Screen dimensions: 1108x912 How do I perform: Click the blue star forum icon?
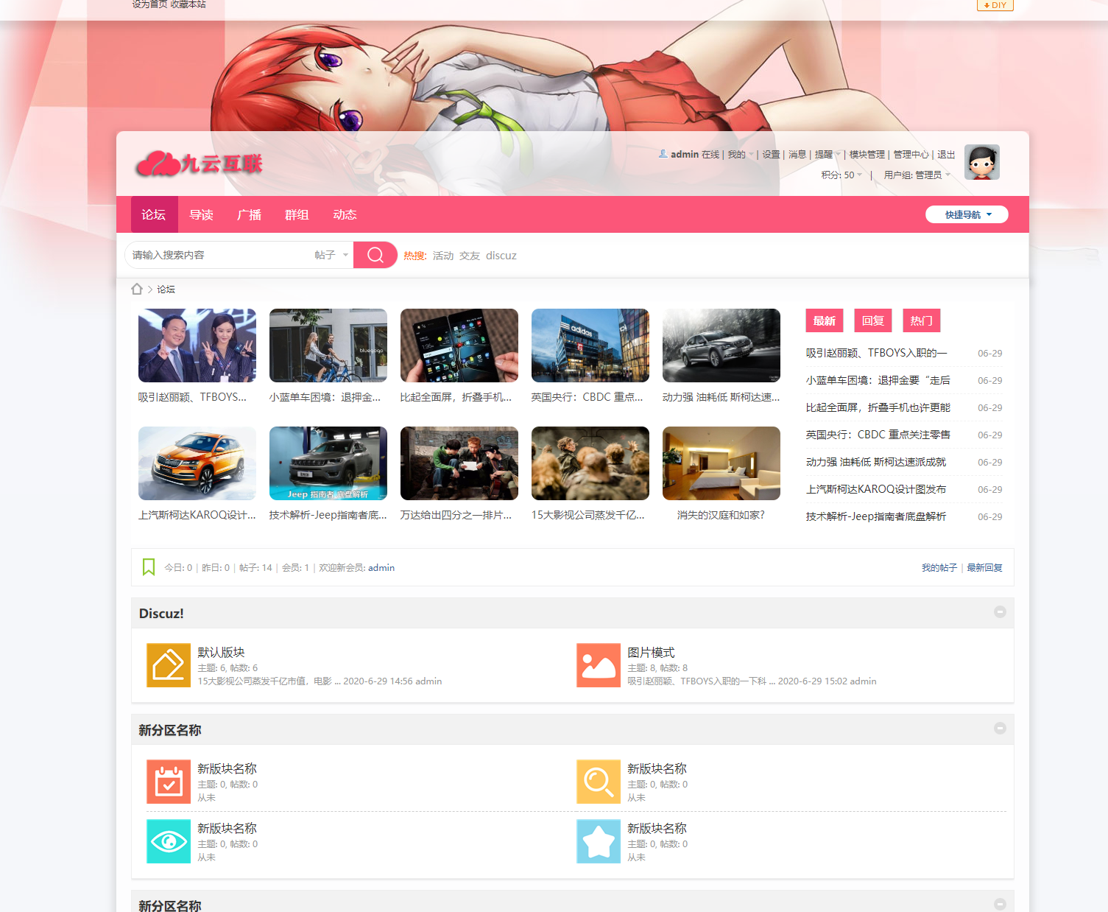tap(599, 841)
